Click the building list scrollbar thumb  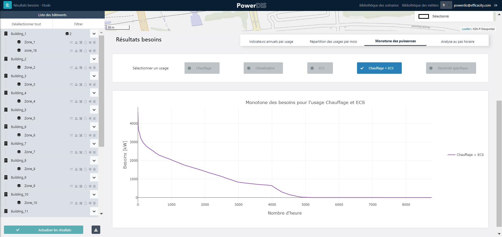coord(102,91)
